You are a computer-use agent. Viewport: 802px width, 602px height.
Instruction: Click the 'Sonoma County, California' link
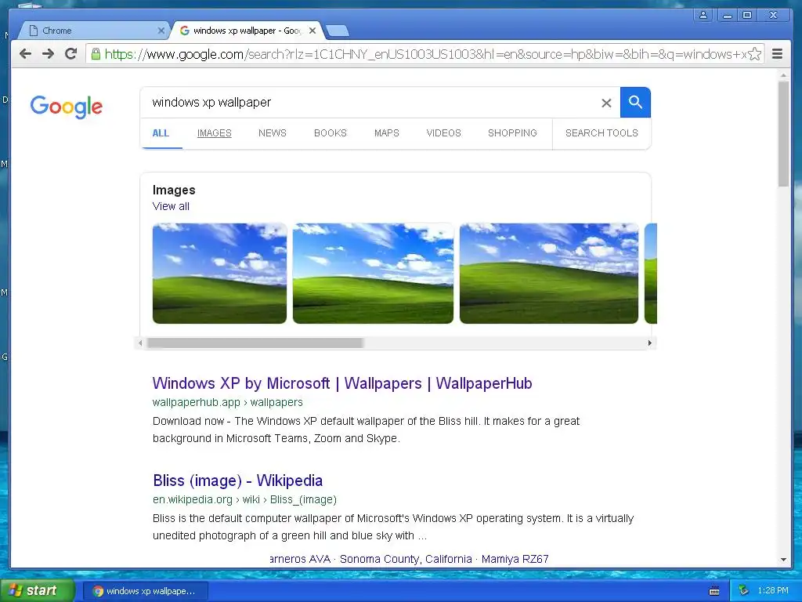point(406,559)
